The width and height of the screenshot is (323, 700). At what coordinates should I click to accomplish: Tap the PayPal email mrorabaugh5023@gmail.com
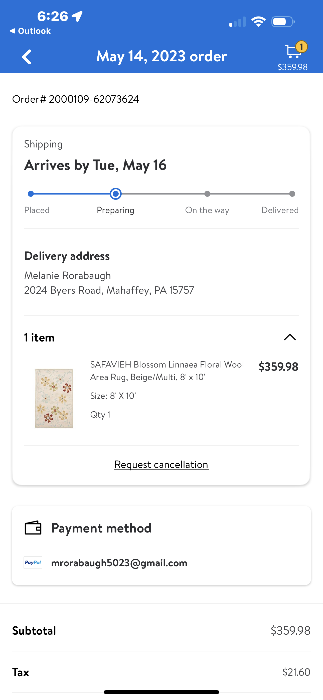tap(119, 563)
